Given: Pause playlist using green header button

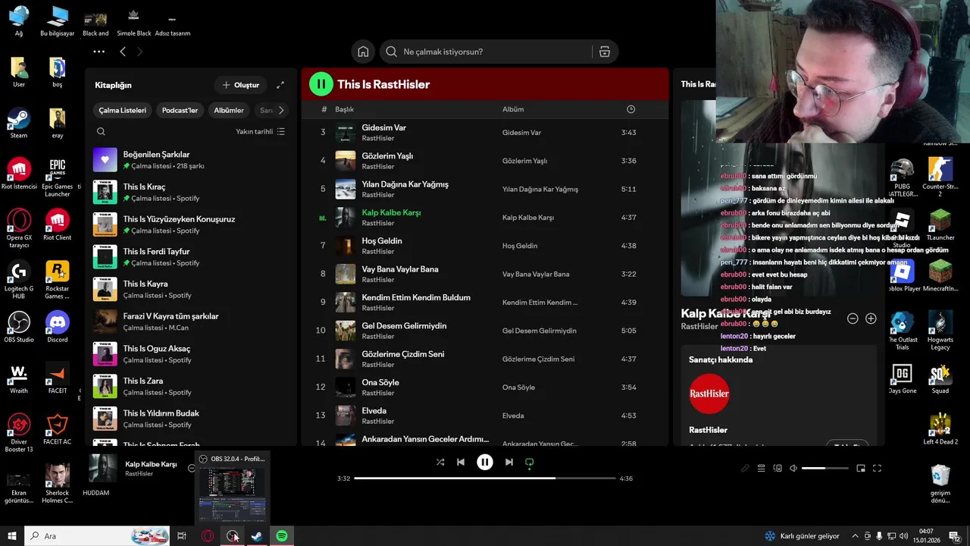Looking at the screenshot, I should click(x=321, y=84).
